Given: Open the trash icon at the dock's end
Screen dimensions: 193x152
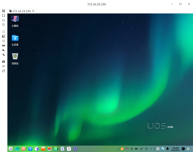Looking at the screenshot, I should point(188,149).
